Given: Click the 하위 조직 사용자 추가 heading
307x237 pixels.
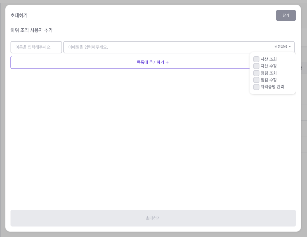Looking at the screenshot, I should [x=32, y=30].
